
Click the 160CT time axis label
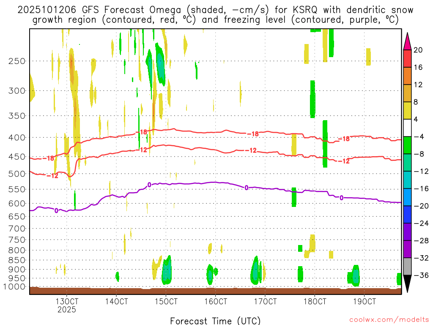click(216, 301)
